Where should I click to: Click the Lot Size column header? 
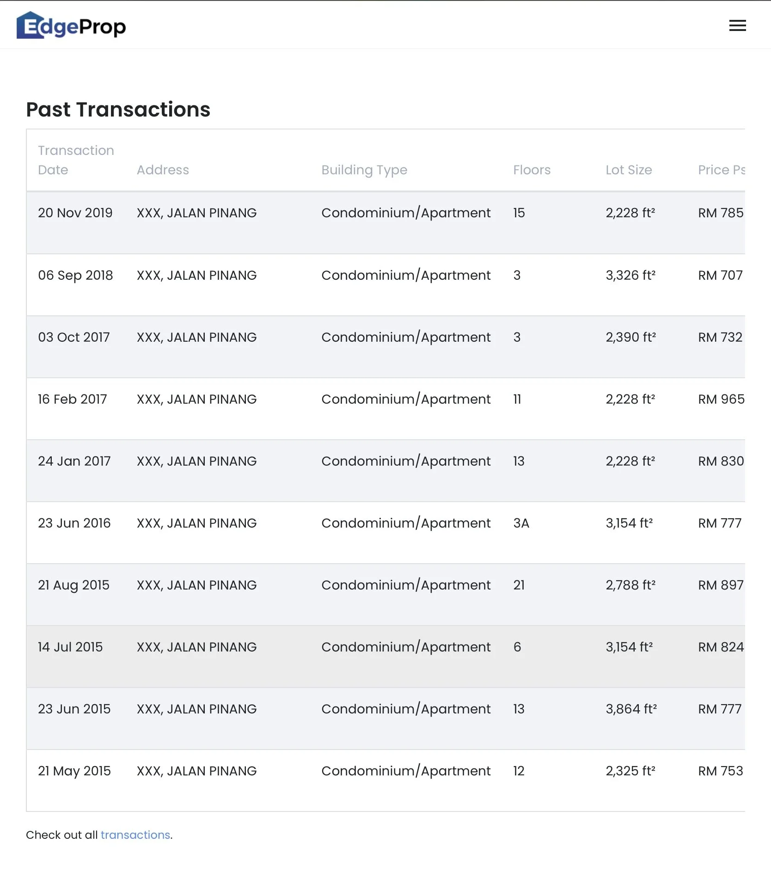(x=629, y=170)
